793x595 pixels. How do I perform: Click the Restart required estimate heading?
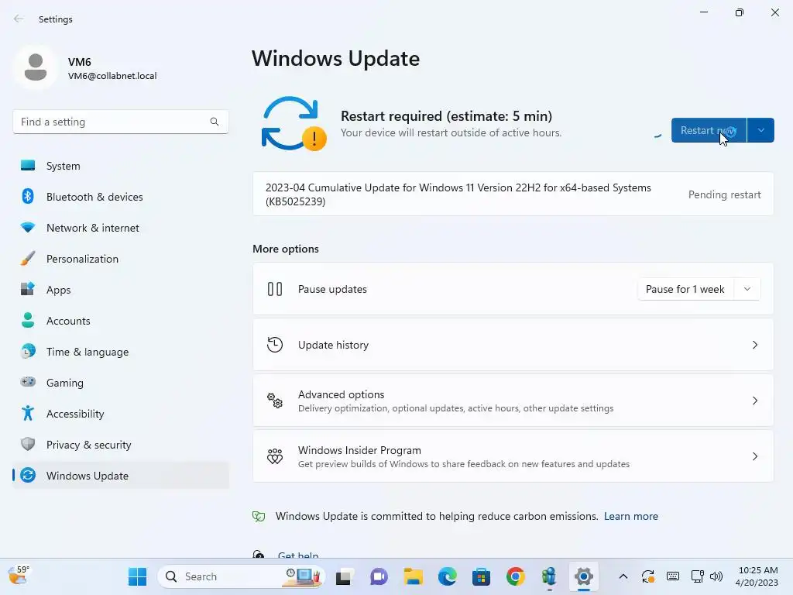[x=446, y=116]
